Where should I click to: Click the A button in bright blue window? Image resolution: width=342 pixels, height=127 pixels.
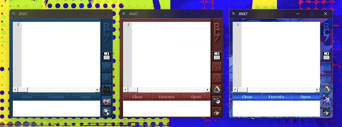[326, 79]
